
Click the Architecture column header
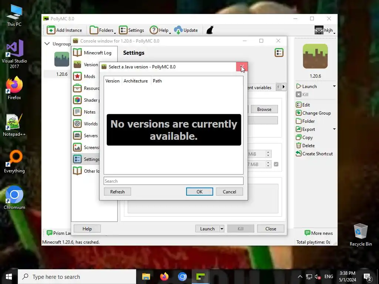coord(135,81)
